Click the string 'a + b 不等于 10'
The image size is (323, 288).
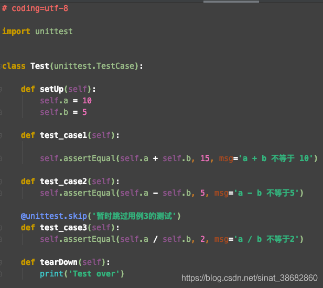[x=276, y=158]
